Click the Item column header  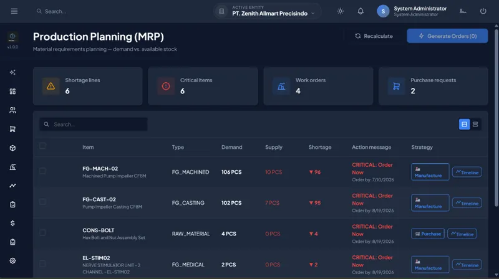(x=88, y=147)
